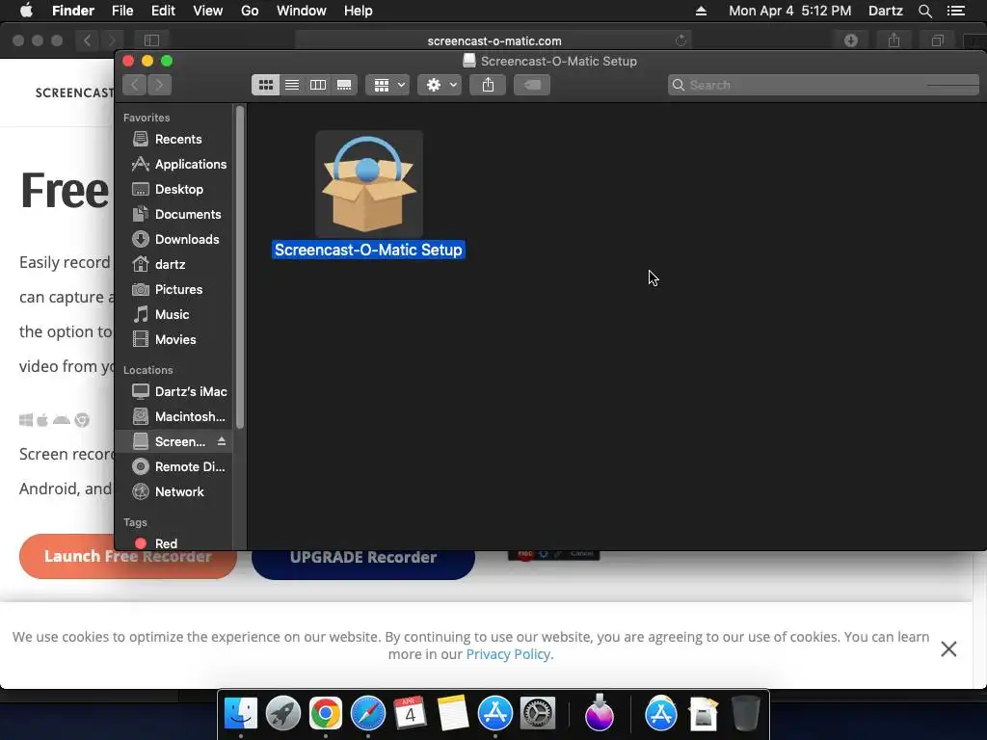Open the Help menu
This screenshot has height=740, width=987.
pyautogui.click(x=359, y=11)
